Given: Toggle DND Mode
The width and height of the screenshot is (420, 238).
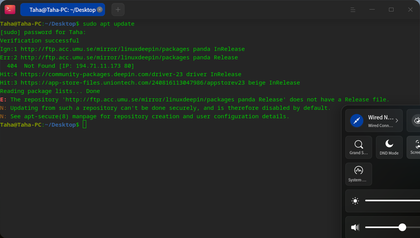Looking at the screenshot, I should click(389, 147).
